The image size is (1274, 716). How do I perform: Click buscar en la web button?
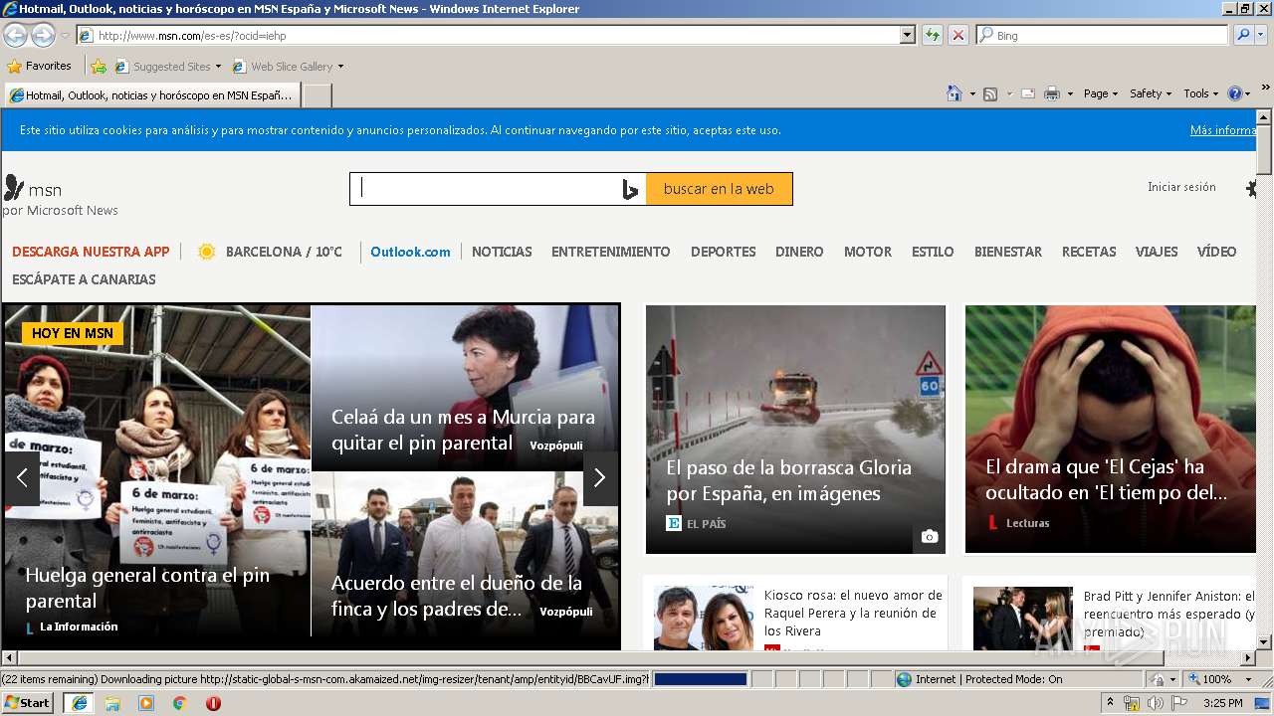(x=719, y=189)
